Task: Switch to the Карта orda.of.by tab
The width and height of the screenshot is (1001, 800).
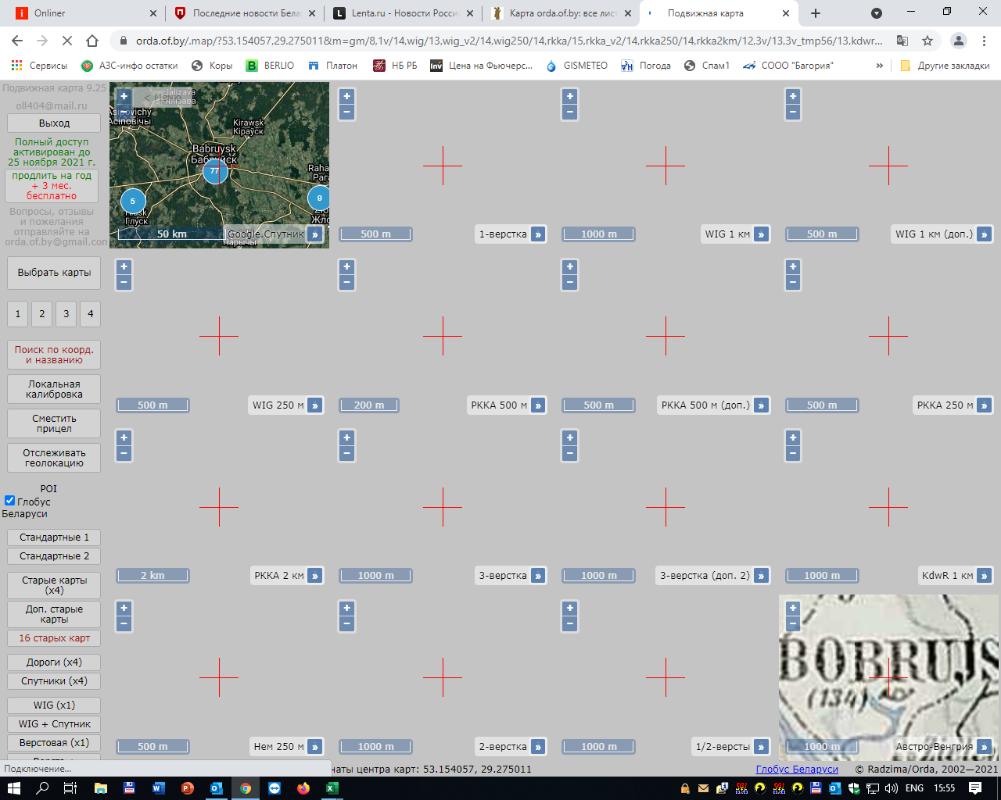Action: pos(561,13)
